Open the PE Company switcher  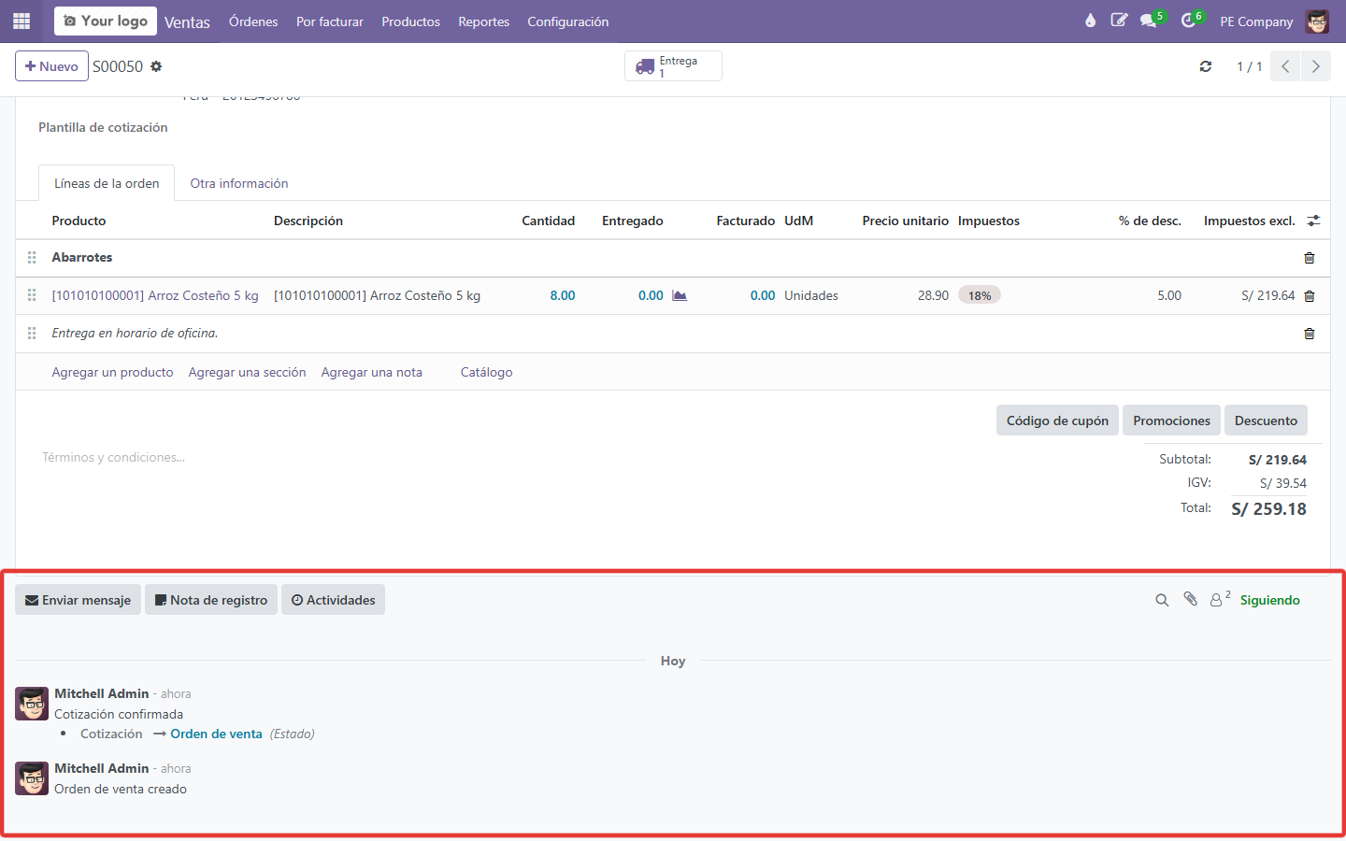coord(1256,21)
